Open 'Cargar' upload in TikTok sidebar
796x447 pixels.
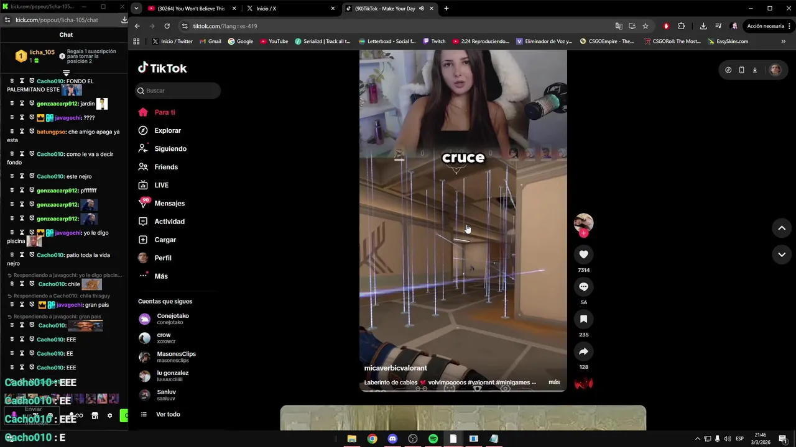(x=165, y=240)
